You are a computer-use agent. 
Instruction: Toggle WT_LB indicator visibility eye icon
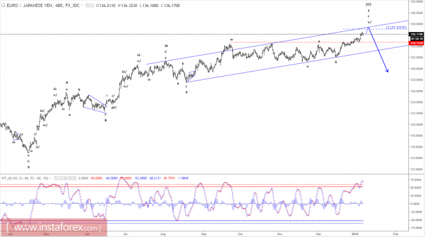56,178
